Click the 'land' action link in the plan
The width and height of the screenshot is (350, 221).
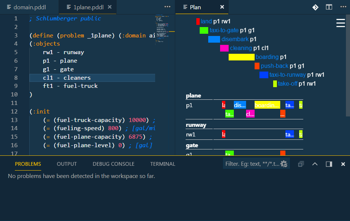(x=206, y=22)
